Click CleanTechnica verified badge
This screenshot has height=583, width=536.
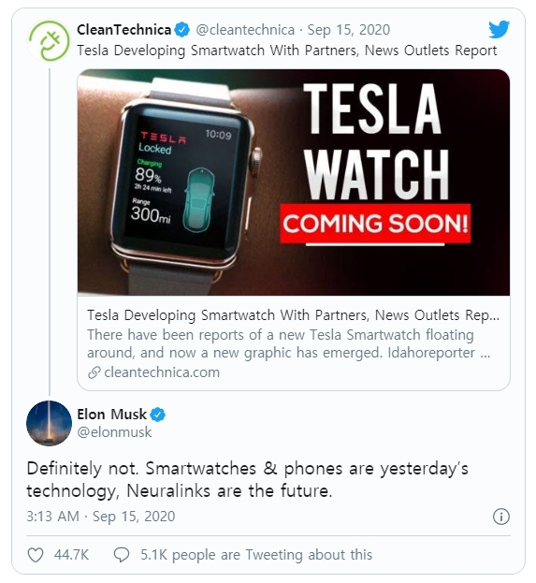tap(182, 30)
